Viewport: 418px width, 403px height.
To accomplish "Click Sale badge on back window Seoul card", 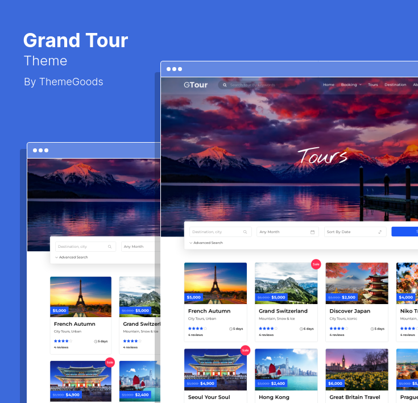I will pos(110,363).
